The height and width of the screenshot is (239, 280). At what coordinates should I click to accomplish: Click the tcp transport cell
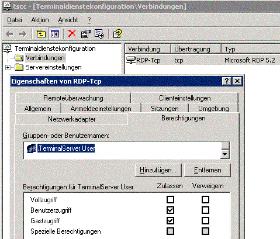(x=179, y=60)
